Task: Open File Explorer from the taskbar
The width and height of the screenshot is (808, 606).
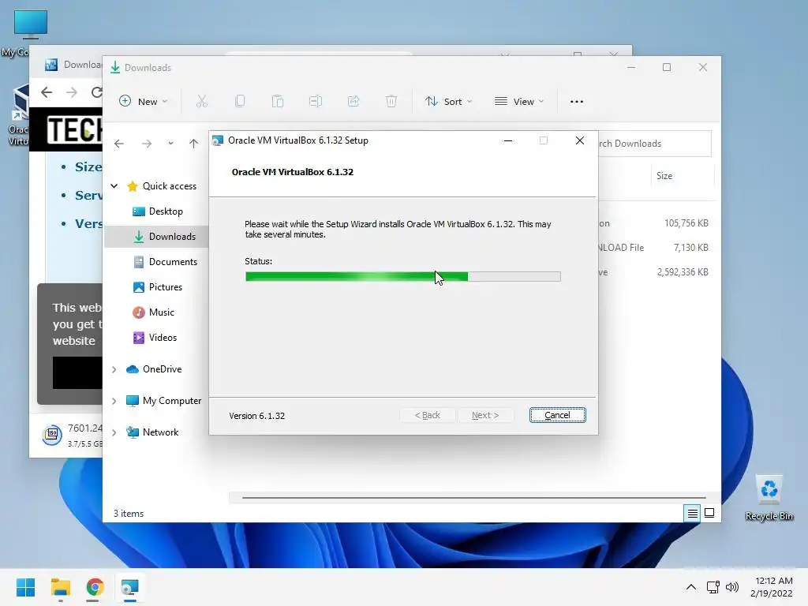Action: pos(60,587)
